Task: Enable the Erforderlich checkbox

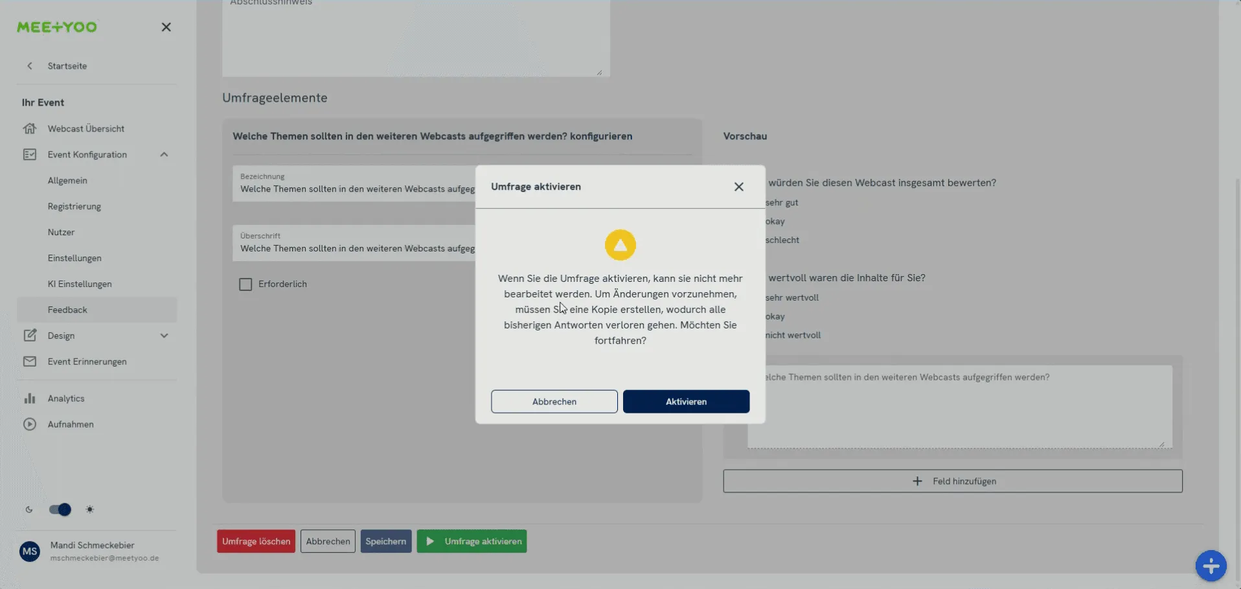Action: 245,284
